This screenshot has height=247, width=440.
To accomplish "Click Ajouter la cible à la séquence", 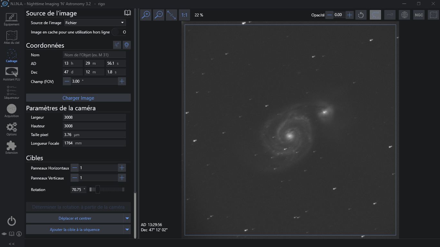I will [75, 229].
